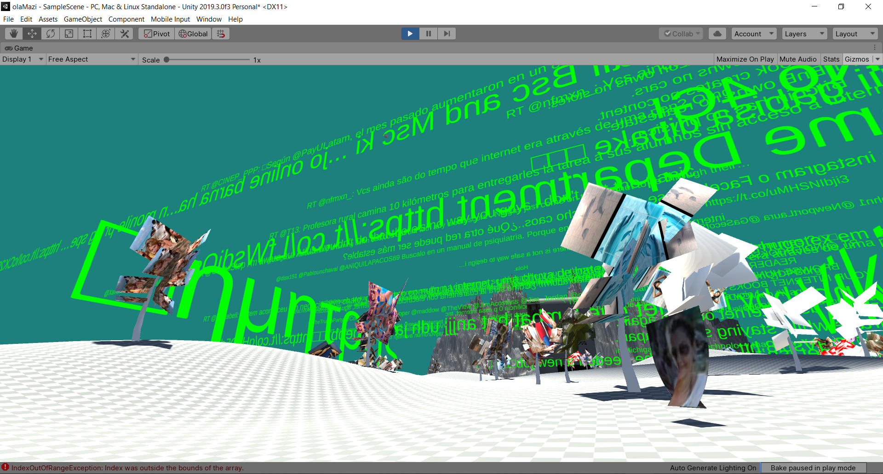
Task: Open the GameObject menu
Action: [x=83, y=19]
